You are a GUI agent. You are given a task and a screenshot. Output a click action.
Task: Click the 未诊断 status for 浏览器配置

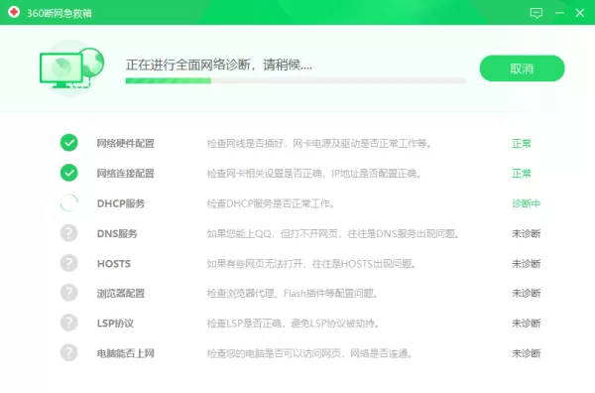click(526, 294)
